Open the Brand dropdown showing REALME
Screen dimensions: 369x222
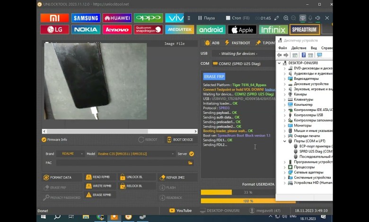pyautogui.click(x=70, y=154)
